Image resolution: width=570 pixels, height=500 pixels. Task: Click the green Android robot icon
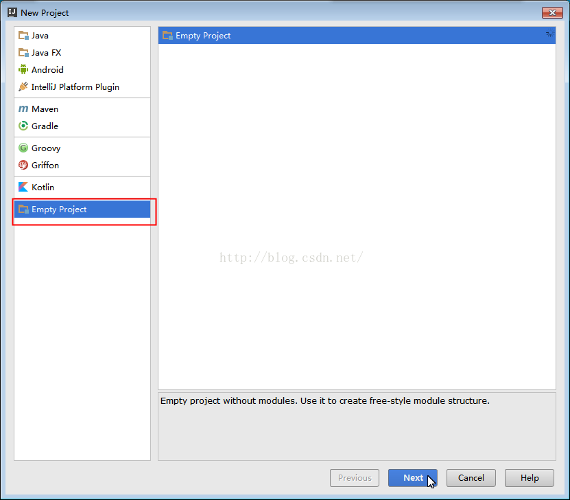click(23, 69)
